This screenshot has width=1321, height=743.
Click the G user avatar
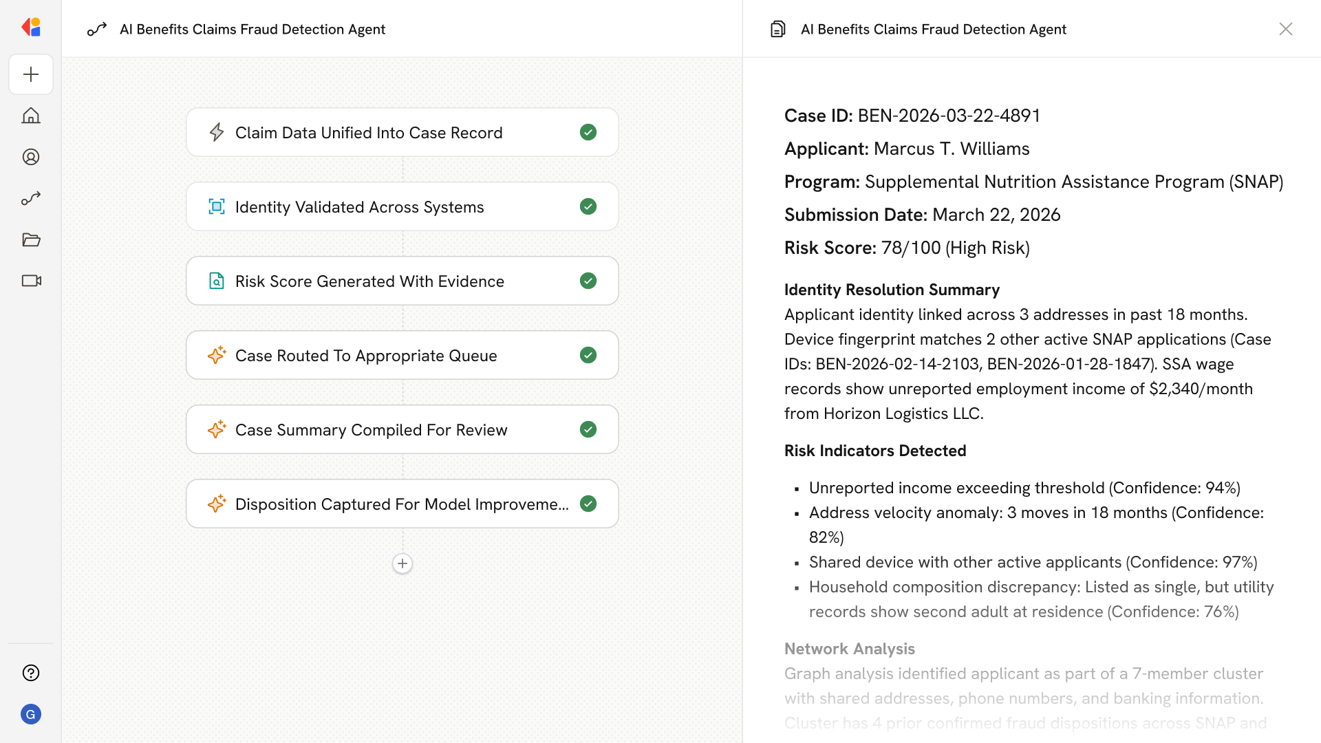[x=31, y=714]
